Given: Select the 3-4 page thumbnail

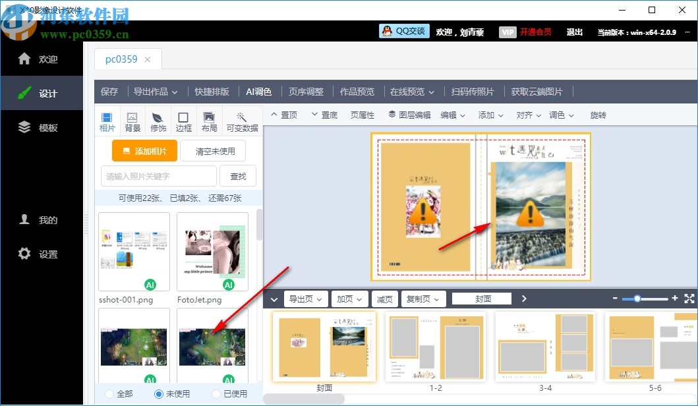Looking at the screenshot, I should (545, 347).
